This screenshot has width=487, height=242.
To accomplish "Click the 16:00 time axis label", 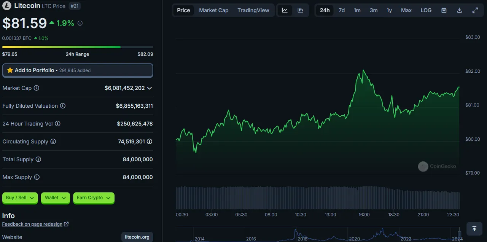I will (x=364, y=215).
